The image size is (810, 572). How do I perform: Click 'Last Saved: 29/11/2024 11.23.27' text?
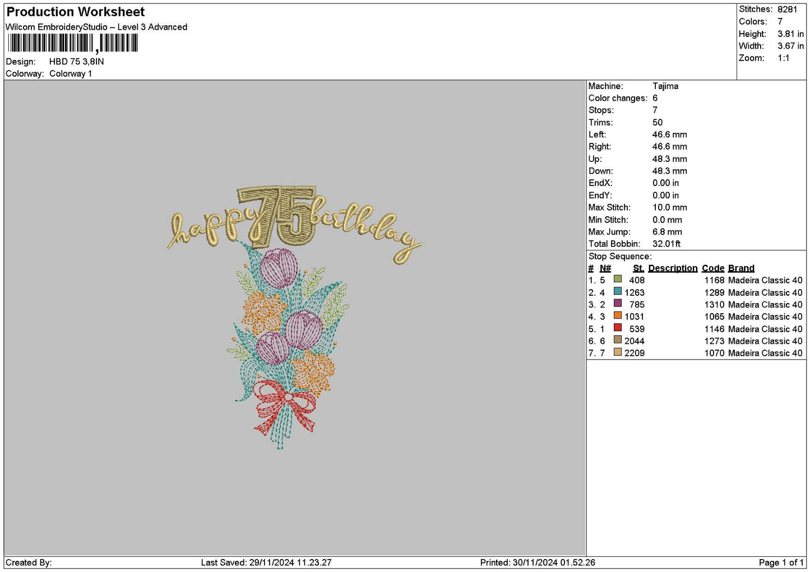pyautogui.click(x=266, y=562)
